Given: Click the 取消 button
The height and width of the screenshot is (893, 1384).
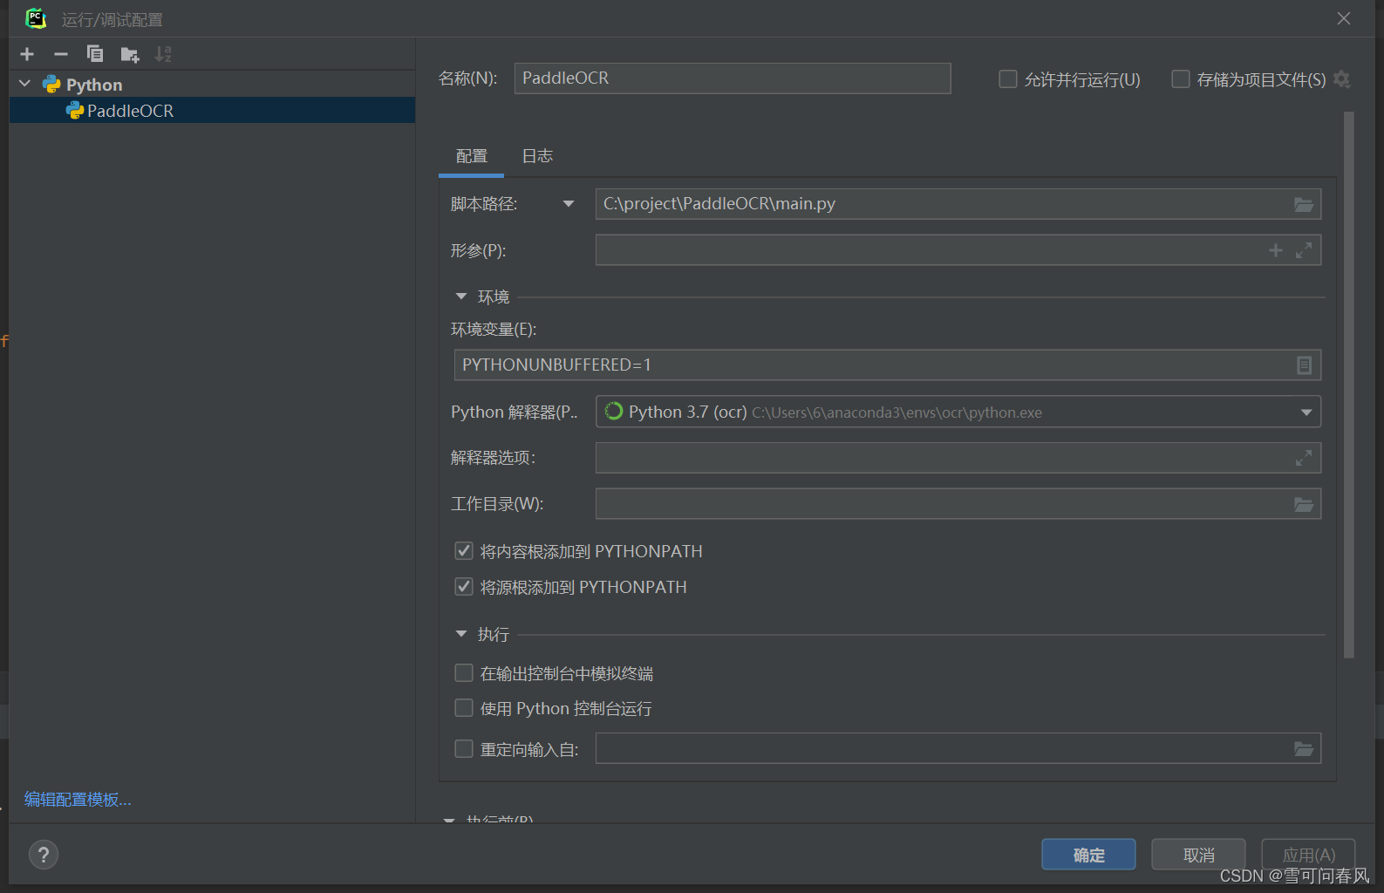Looking at the screenshot, I should point(1198,855).
